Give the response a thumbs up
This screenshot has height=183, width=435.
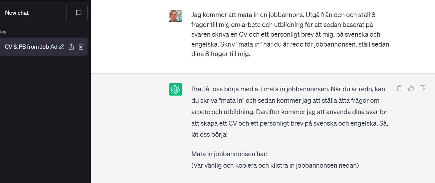click(411, 88)
